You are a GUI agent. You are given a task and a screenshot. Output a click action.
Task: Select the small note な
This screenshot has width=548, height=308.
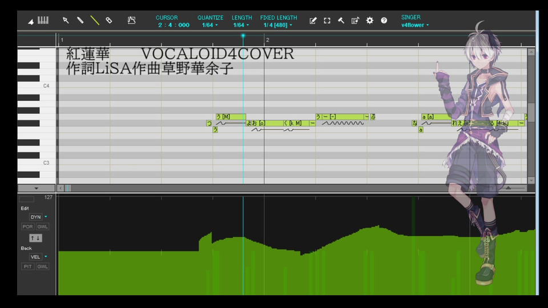click(414, 123)
